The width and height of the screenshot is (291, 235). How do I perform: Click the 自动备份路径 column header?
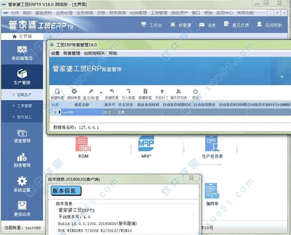(205, 105)
